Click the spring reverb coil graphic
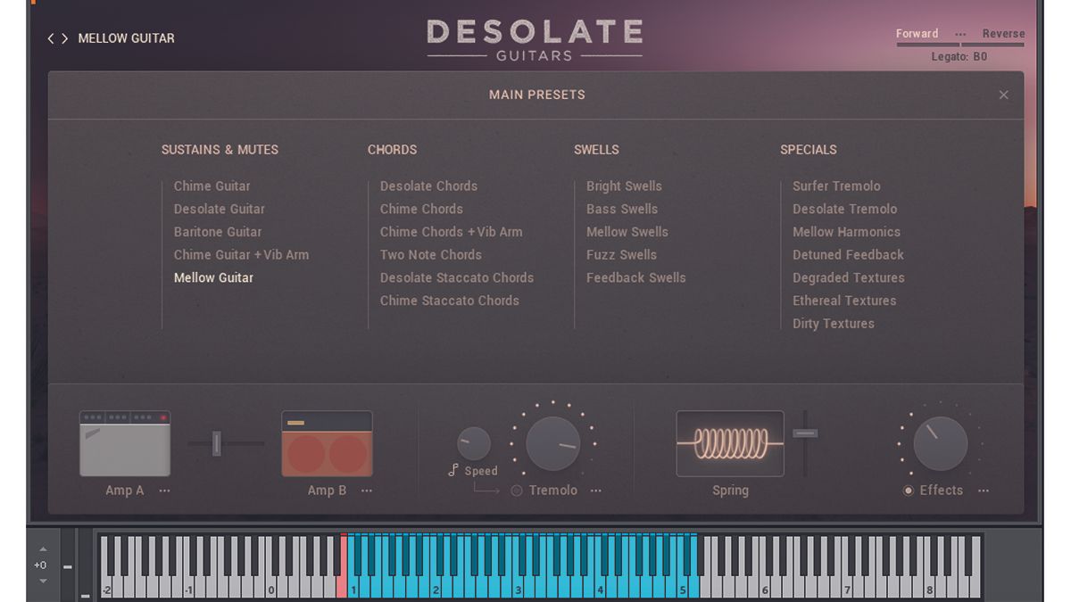 click(x=730, y=443)
